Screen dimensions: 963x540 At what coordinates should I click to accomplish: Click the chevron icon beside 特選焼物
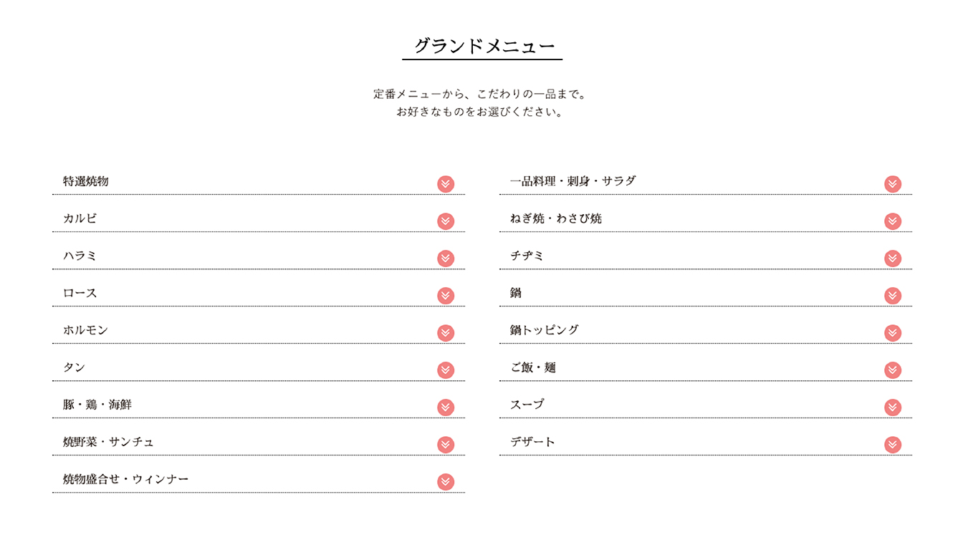446,184
